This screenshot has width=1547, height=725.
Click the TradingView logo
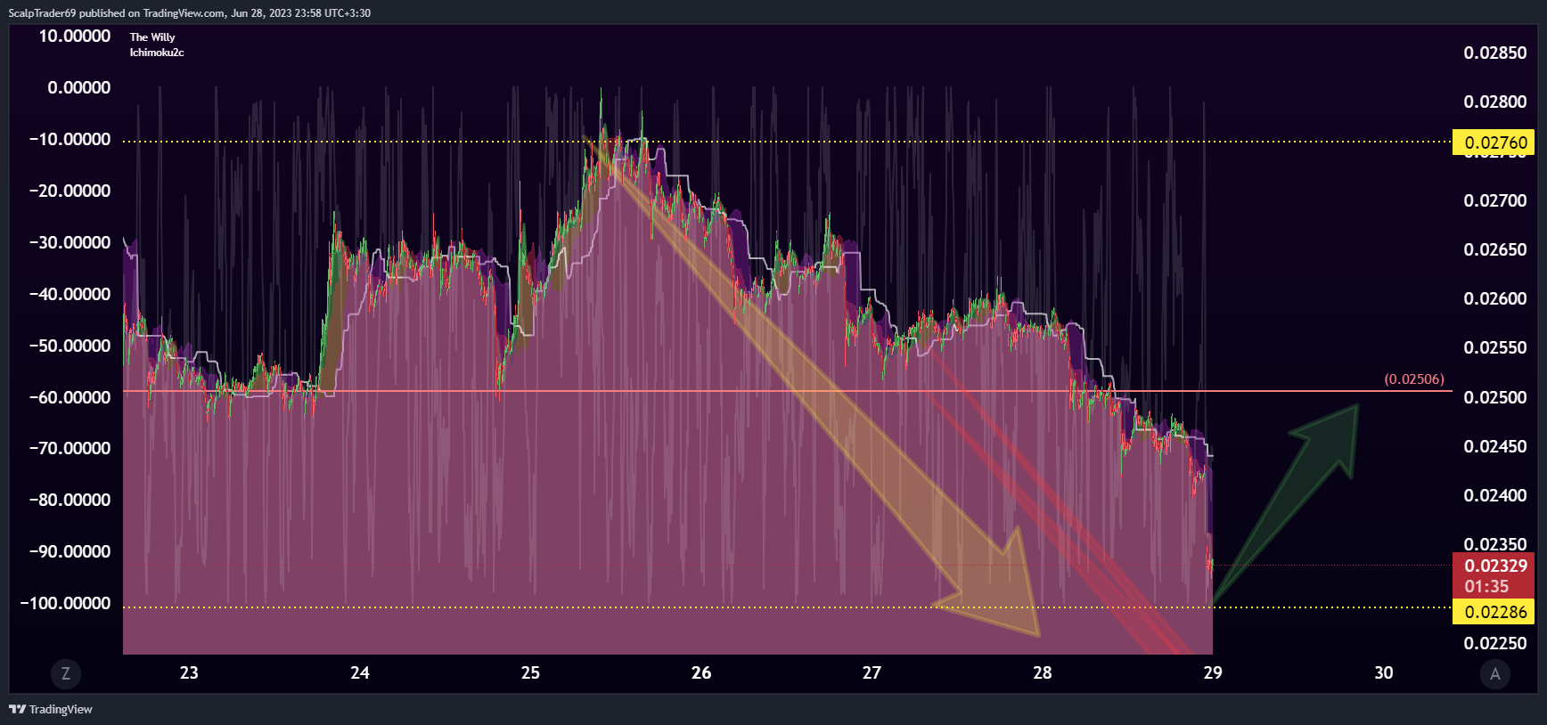(x=51, y=709)
